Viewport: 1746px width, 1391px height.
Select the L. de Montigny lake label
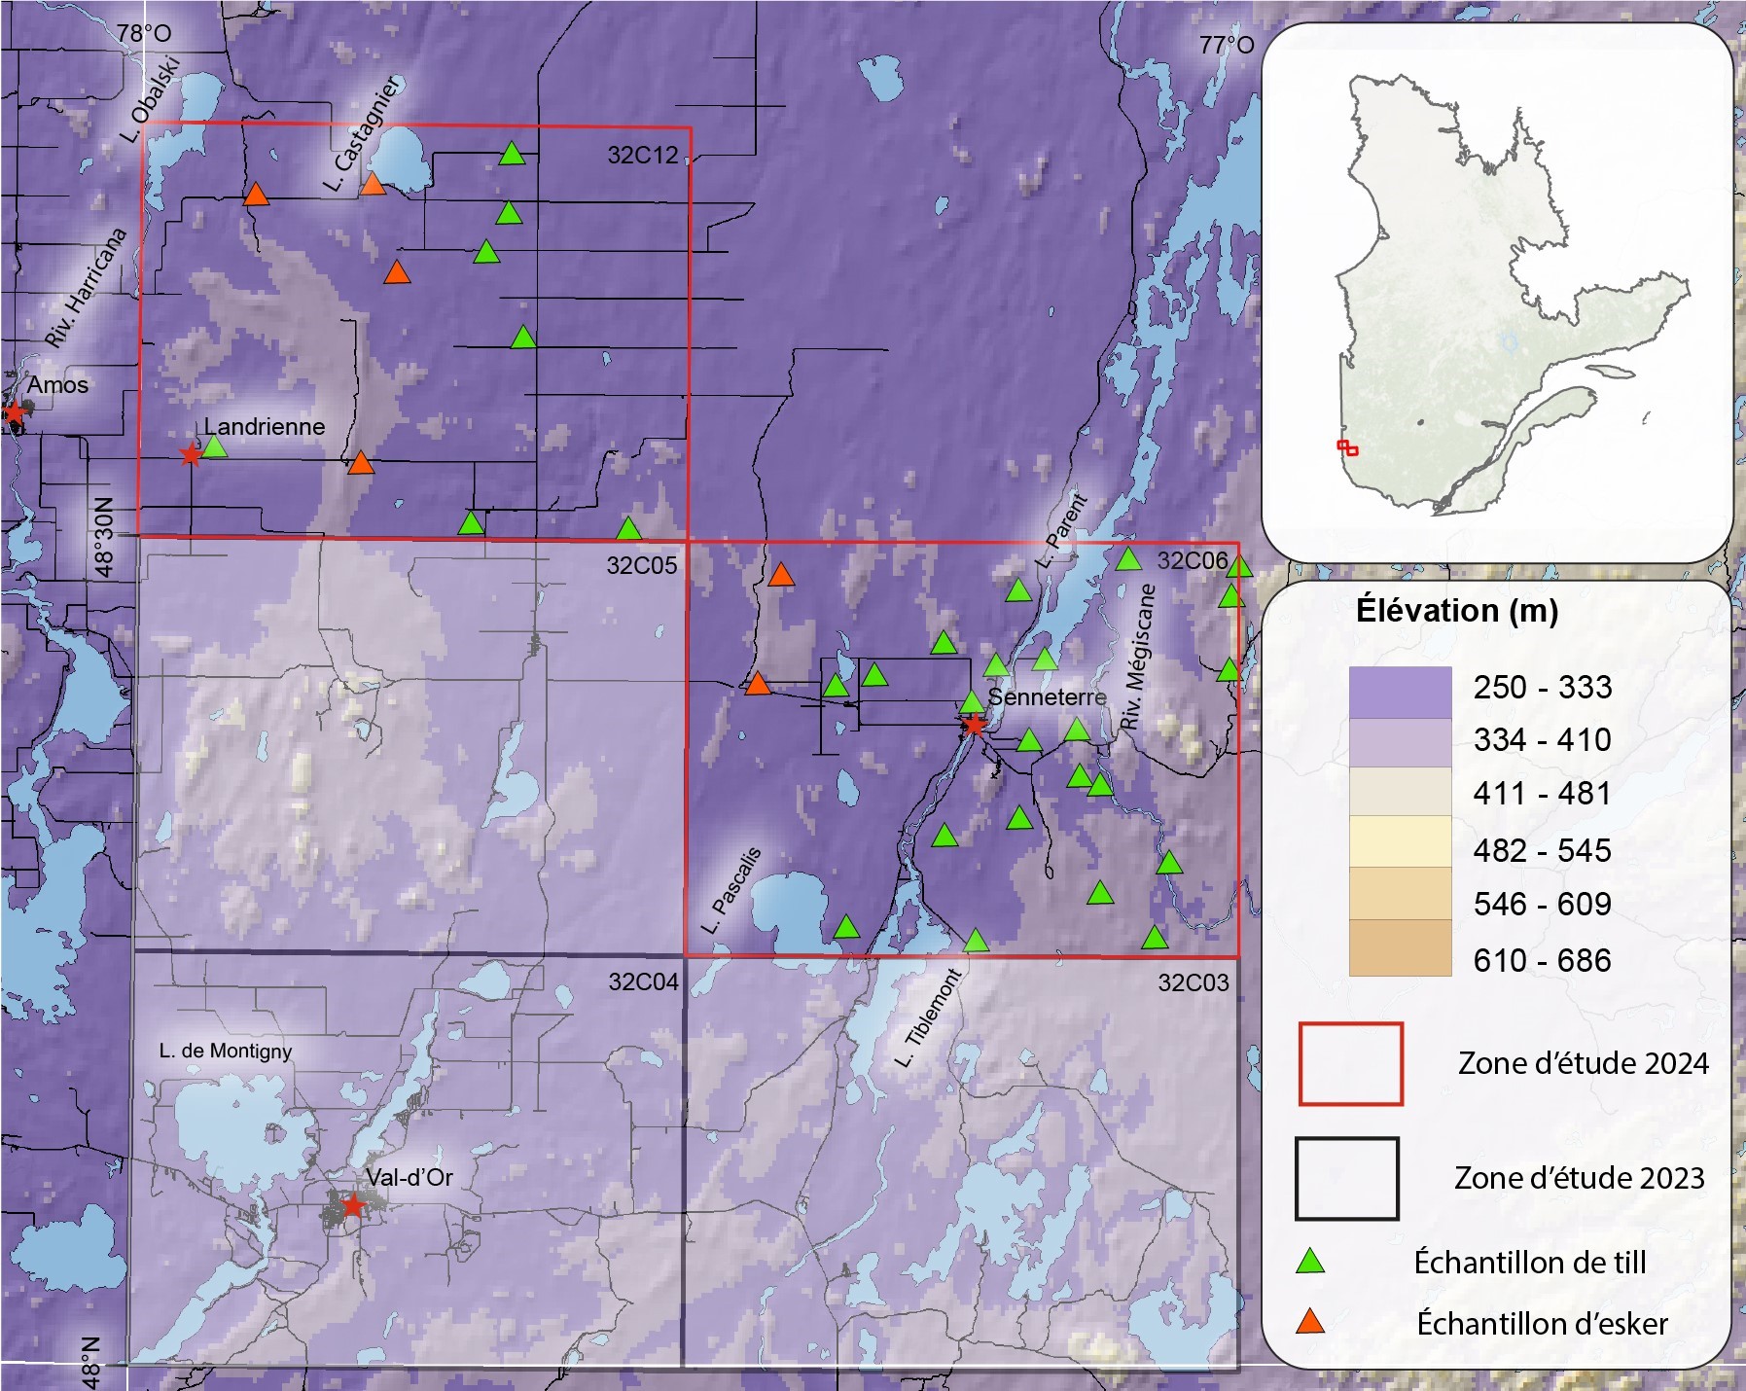pyautogui.click(x=226, y=1051)
